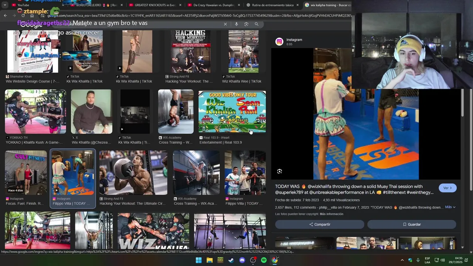The width and height of the screenshot is (473, 266).
Task: Open YOKKAO Khalifa Kush thumbnail
Action: pos(35,112)
